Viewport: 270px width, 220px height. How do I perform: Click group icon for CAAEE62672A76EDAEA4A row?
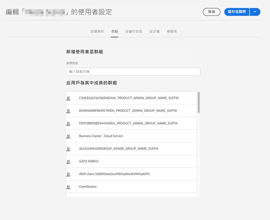click(x=68, y=98)
